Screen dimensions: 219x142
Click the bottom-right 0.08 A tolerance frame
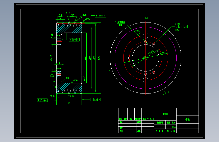tap(95, 100)
